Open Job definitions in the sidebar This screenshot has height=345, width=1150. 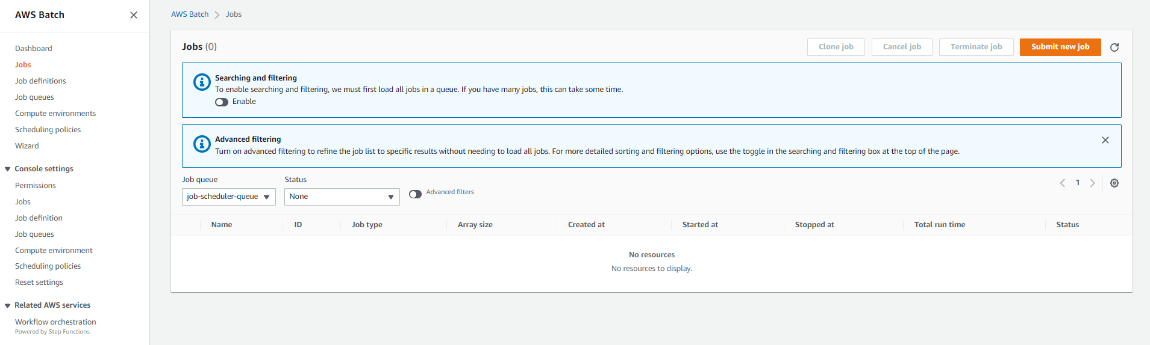[x=40, y=81]
